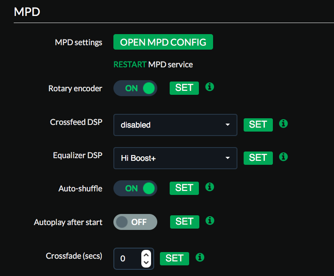Image resolution: width=334 pixels, height=276 pixels.
Task: Focus the Crossfade seconds input field
Action: click(x=128, y=259)
